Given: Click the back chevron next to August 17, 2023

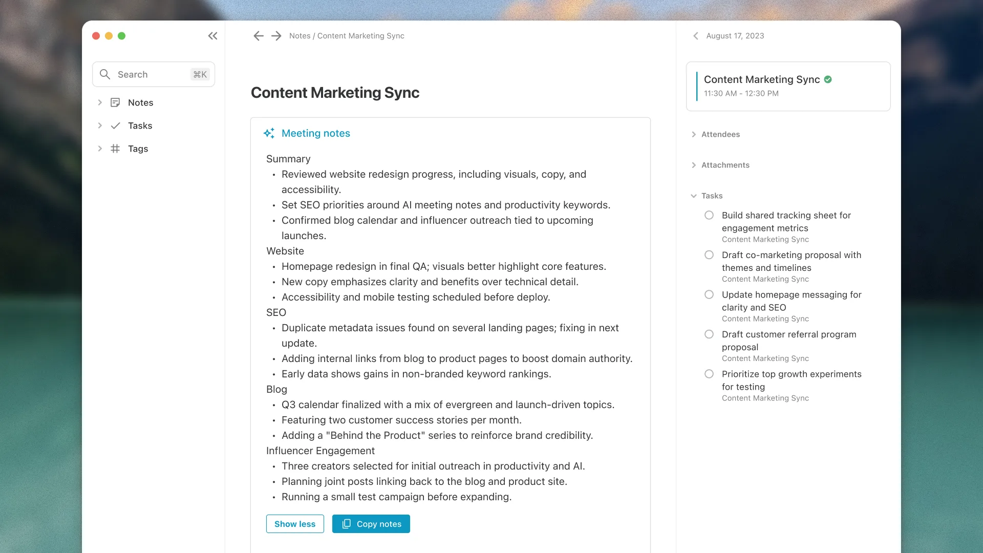Looking at the screenshot, I should click(695, 36).
